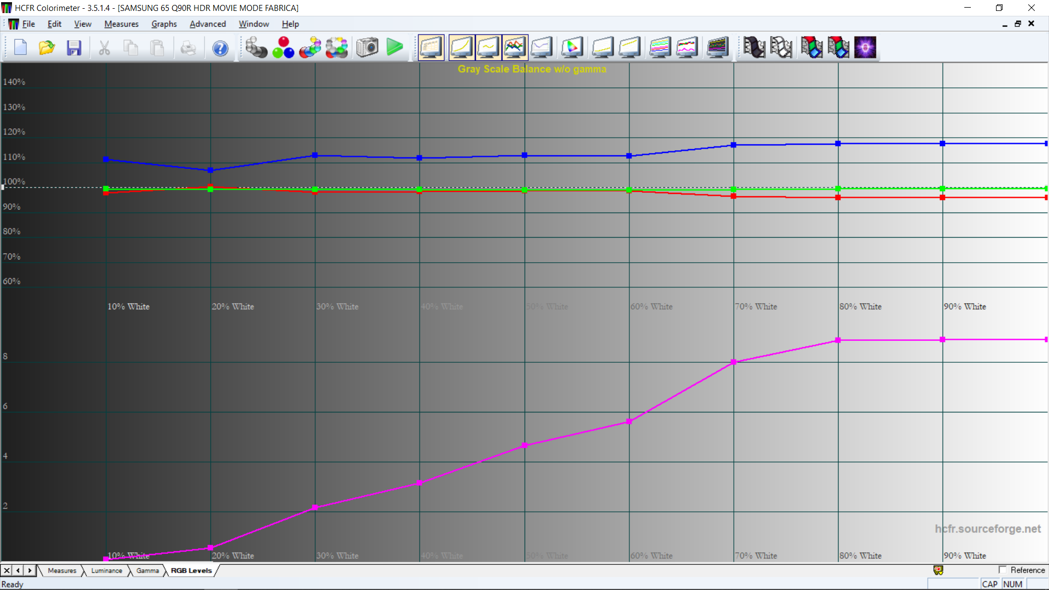Viewport: 1049px width, 590px height.
Task: Measure primaries with red-green-blue spheres icon
Action: point(283,48)
